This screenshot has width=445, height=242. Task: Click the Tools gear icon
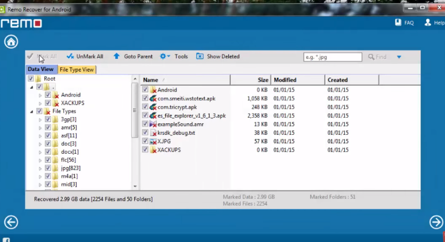162,56
